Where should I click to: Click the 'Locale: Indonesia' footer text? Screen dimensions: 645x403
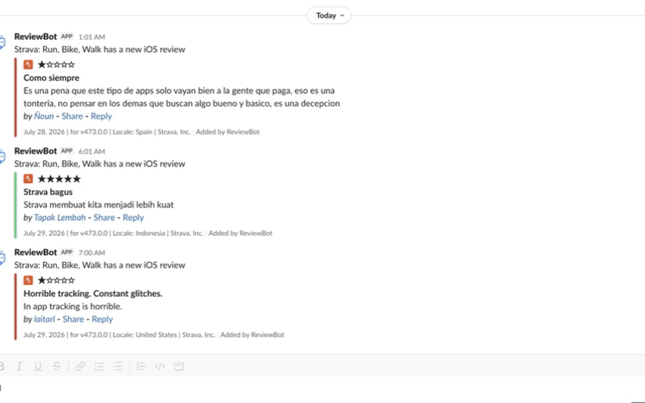pos(139,233)
